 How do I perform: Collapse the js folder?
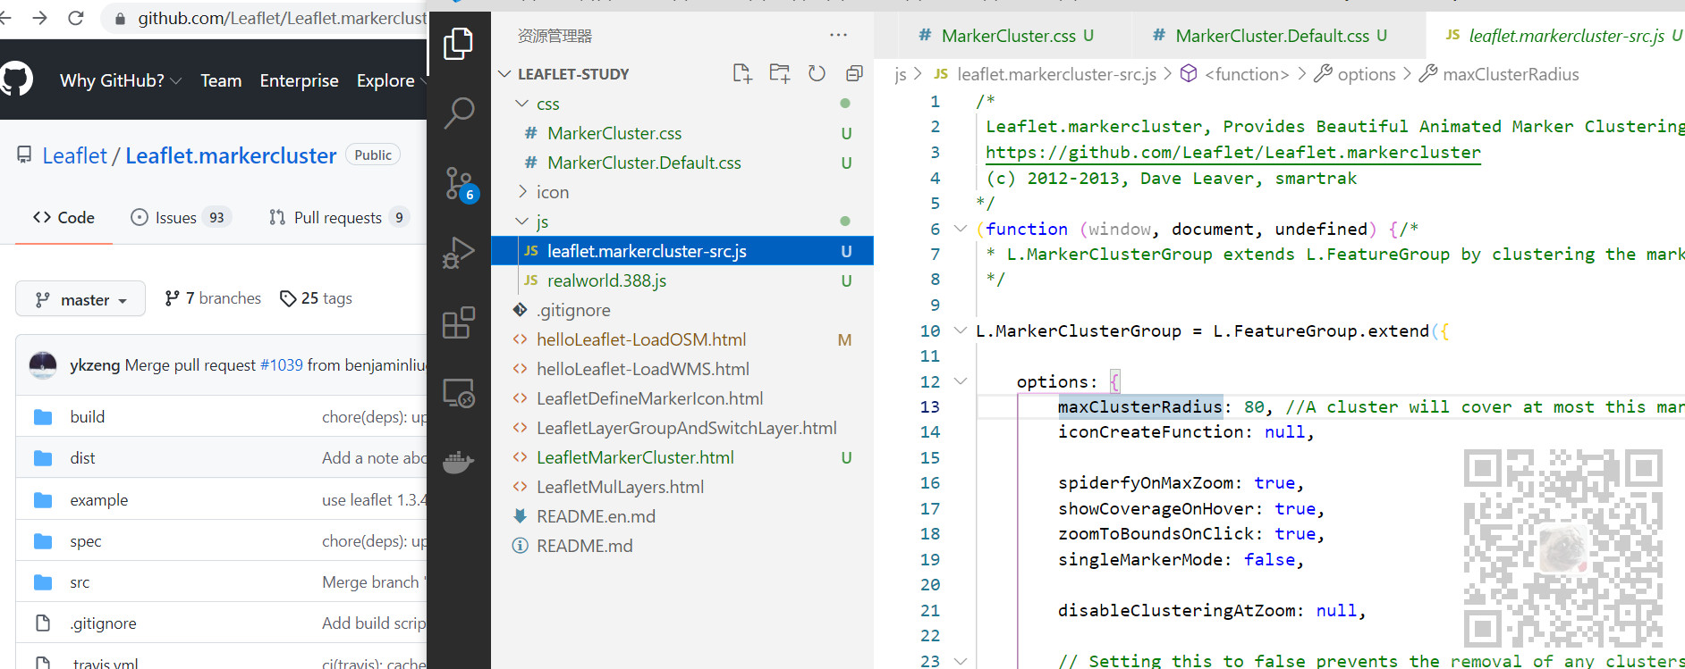tap(522, 221)
